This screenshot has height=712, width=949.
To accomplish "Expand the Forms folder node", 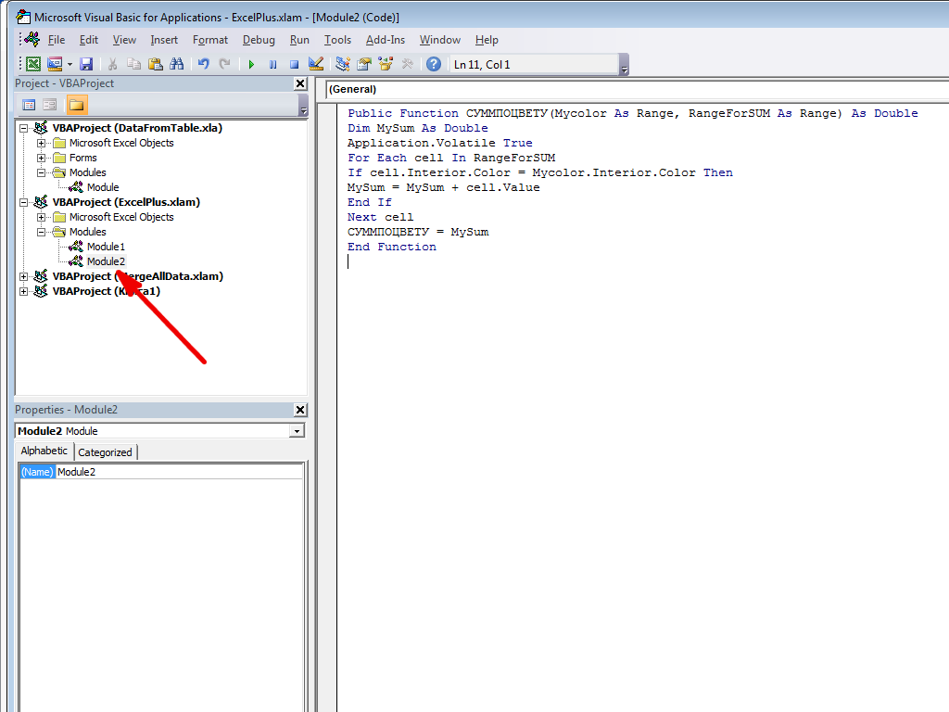I will (x=41, y=158).
